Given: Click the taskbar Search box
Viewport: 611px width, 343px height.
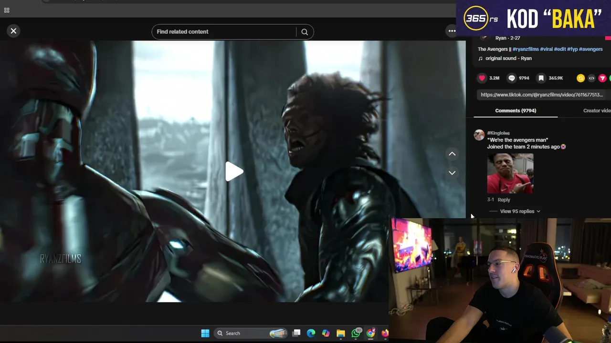Looking at the screenshot, I should point(251,333).
